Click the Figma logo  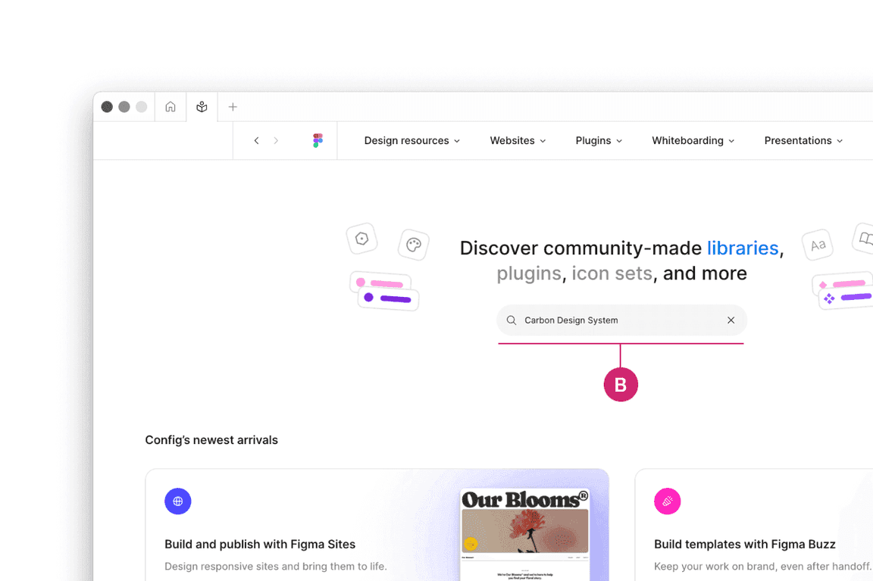(x=318, y=141)
